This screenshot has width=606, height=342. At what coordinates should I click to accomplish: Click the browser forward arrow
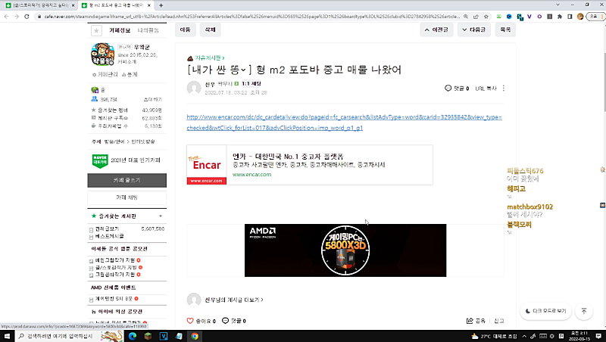16,17
